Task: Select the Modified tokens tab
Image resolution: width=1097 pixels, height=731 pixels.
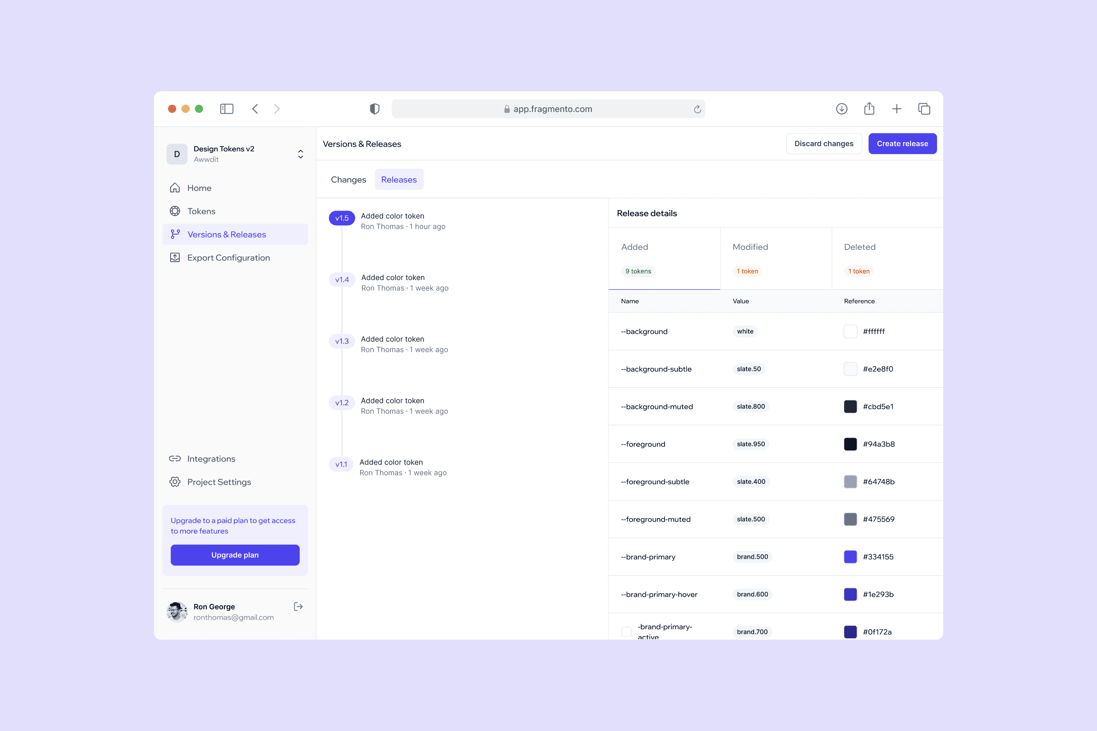Action: point(776,258)
